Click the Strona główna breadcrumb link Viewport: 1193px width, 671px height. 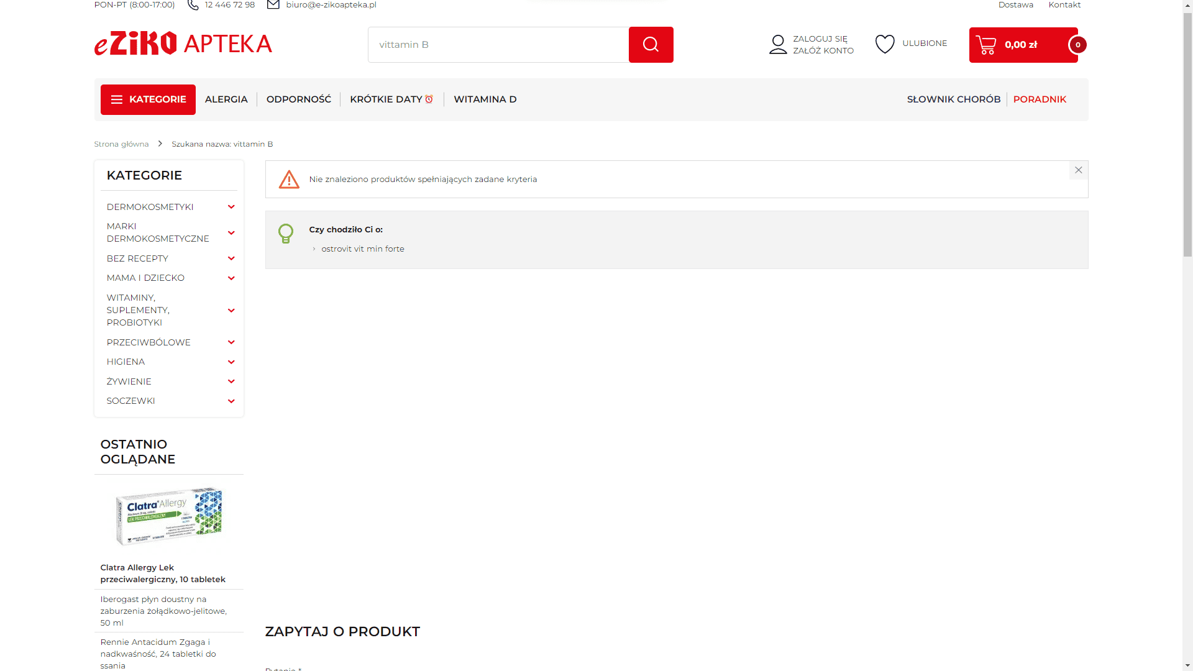[x=121, y=144]
